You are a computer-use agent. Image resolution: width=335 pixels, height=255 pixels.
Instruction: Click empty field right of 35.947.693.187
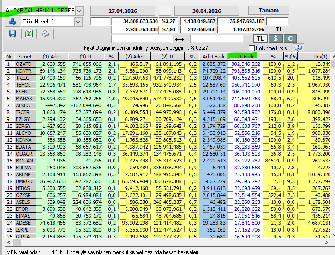(x=277, y=21)
